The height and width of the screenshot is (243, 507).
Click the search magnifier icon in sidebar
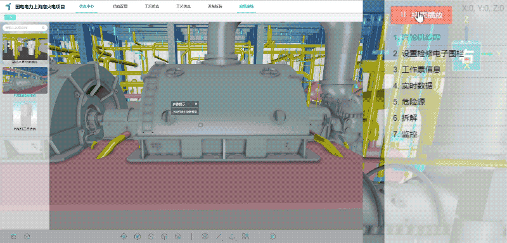click(x=43, y=28)
